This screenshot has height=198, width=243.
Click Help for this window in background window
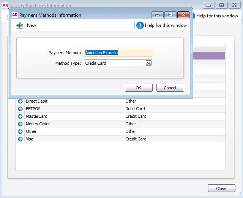pos(217,16)
